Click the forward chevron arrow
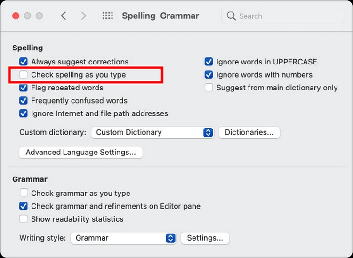This screenshot has height=258, width=353. (84, 16)
